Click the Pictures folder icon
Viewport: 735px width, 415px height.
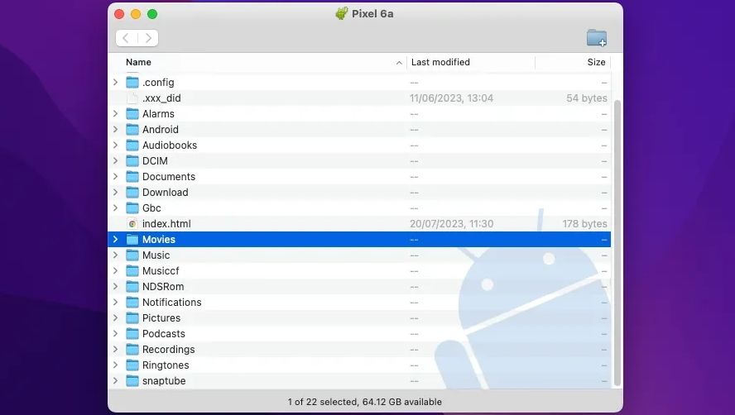[x=132, y=318]
